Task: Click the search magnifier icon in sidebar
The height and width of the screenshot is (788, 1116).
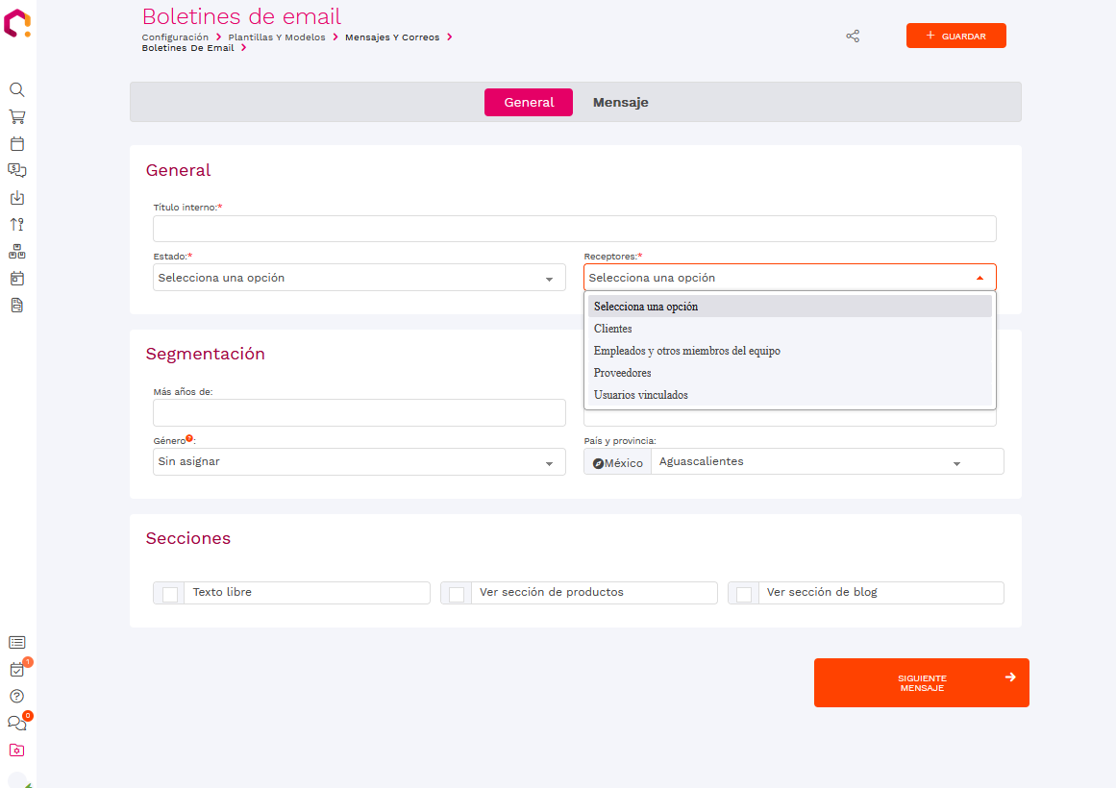Action: (x=16, y=89)
